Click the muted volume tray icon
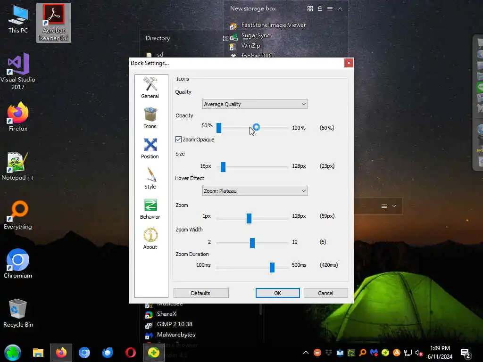Image resolution: width=483 pixels, height=362 pixels. tap(419, 353)
